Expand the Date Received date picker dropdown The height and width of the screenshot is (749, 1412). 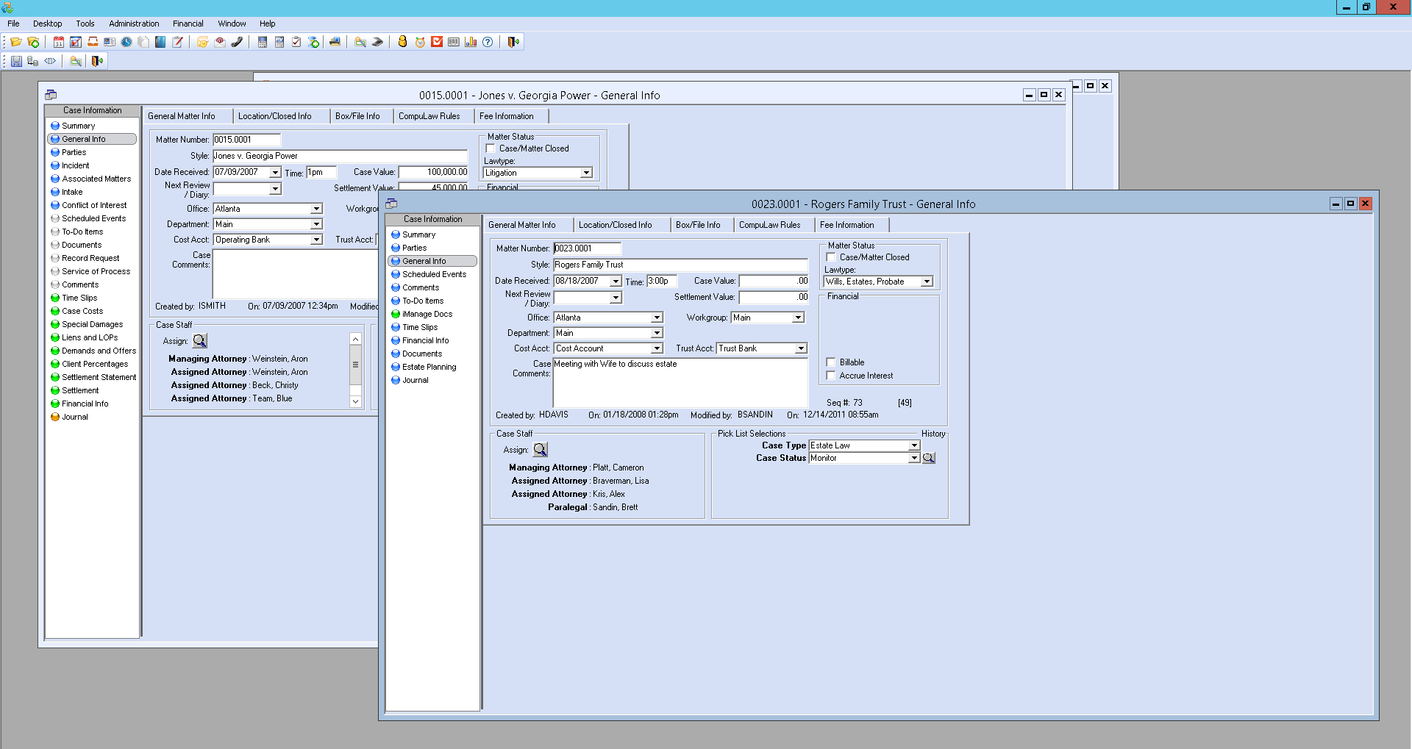coord(617,281)
